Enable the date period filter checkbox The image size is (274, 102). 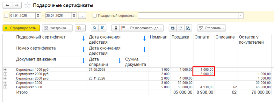pos(6,16)
